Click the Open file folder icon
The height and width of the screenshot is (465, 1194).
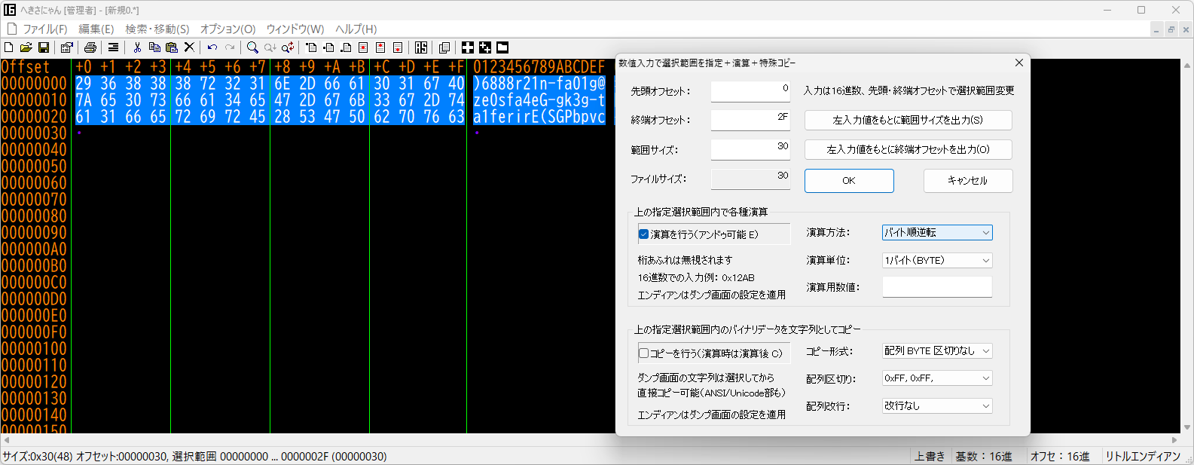click(x=26, y=47)
